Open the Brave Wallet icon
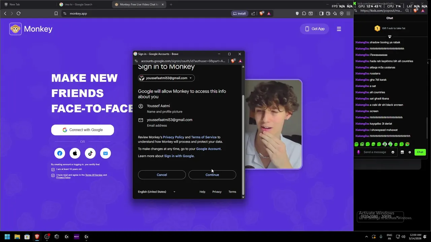The height and width of the screenshot is (242, 431). tap(328, 13)
